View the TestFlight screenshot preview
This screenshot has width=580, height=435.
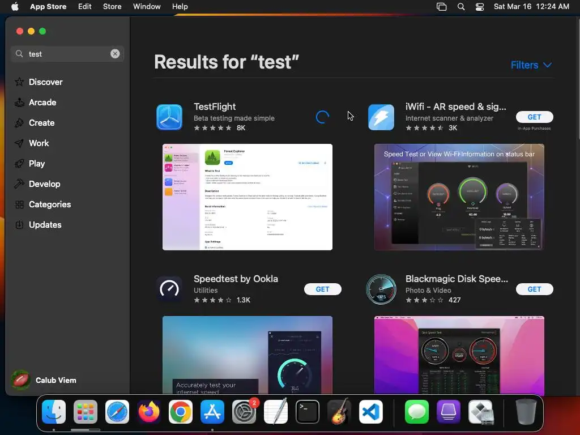click(x=248, y=197)
